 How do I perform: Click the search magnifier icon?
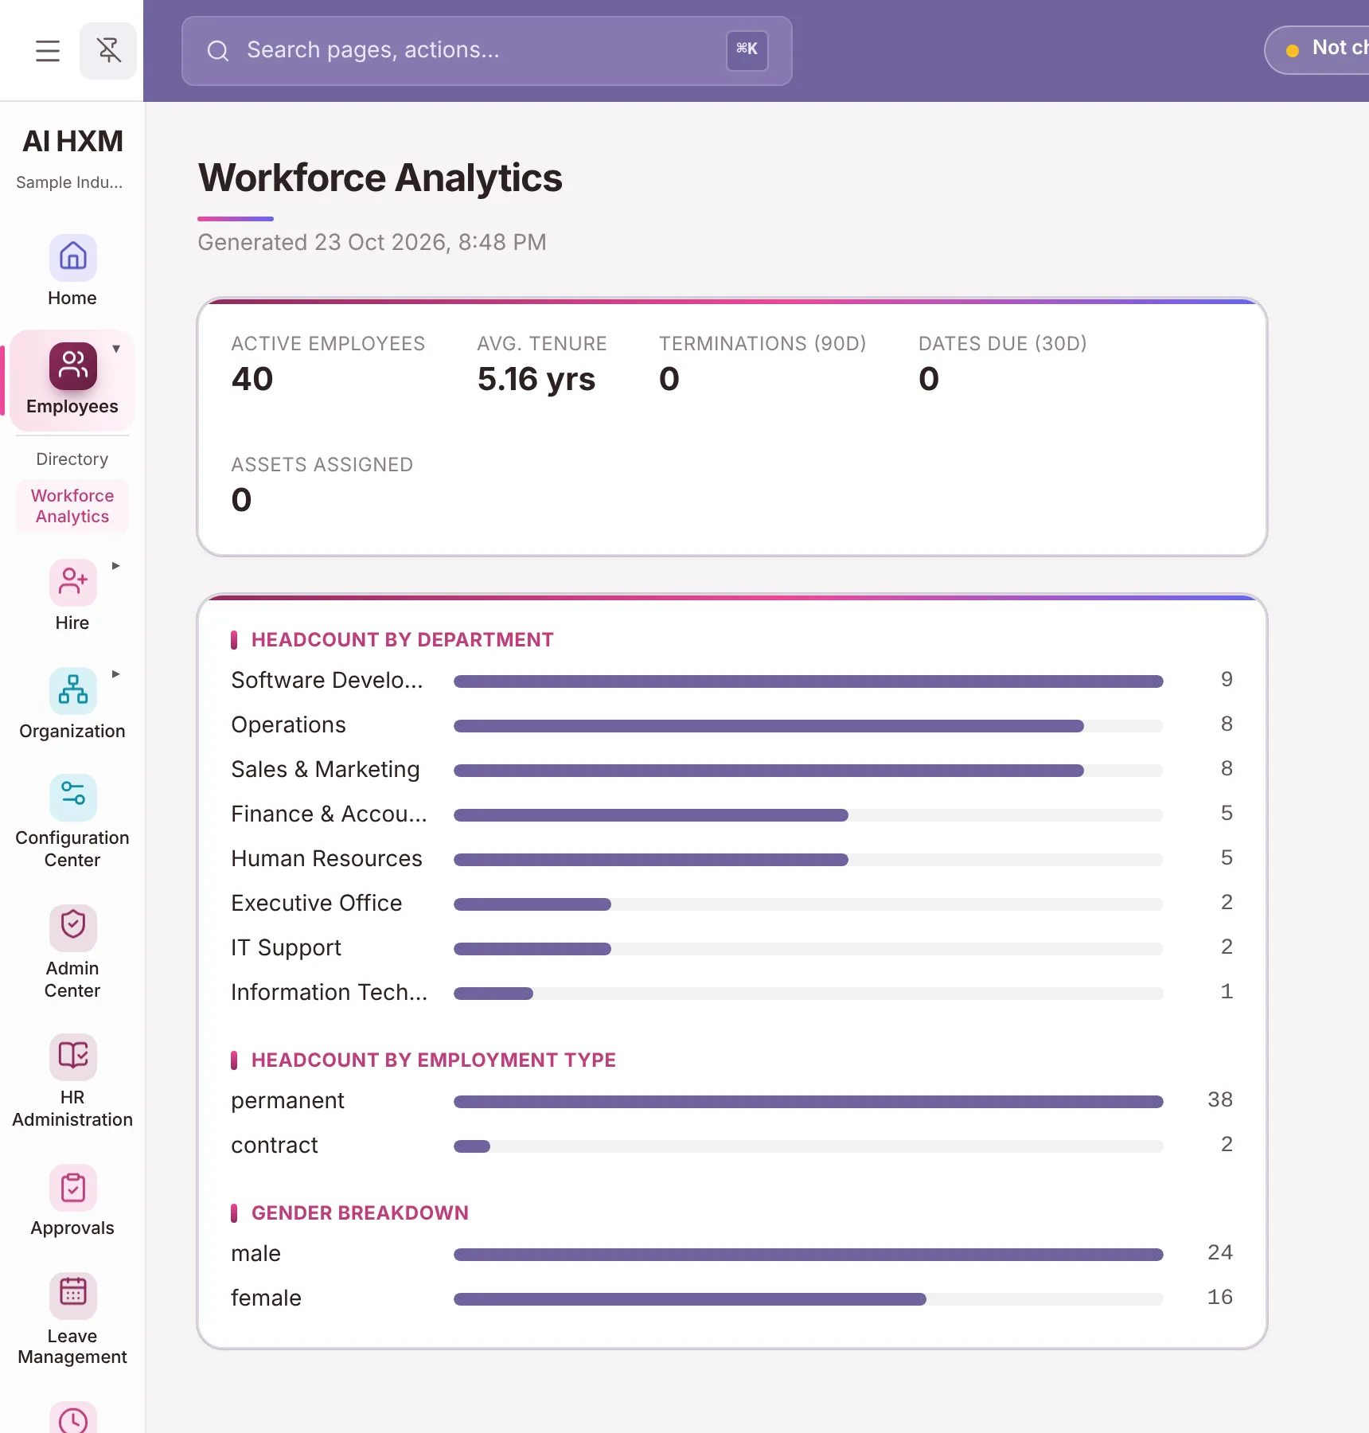point(217,51)
